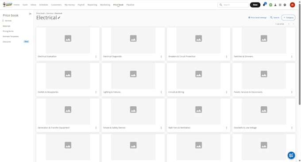Screen dimensions: 301x162
Task: Open the apps grid icon
Action: tap(280, 5)
